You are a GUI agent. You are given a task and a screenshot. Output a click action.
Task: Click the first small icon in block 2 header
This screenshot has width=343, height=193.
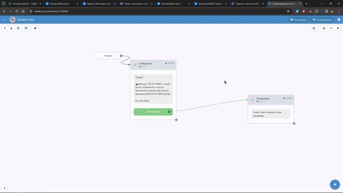(x=284, y=98)
